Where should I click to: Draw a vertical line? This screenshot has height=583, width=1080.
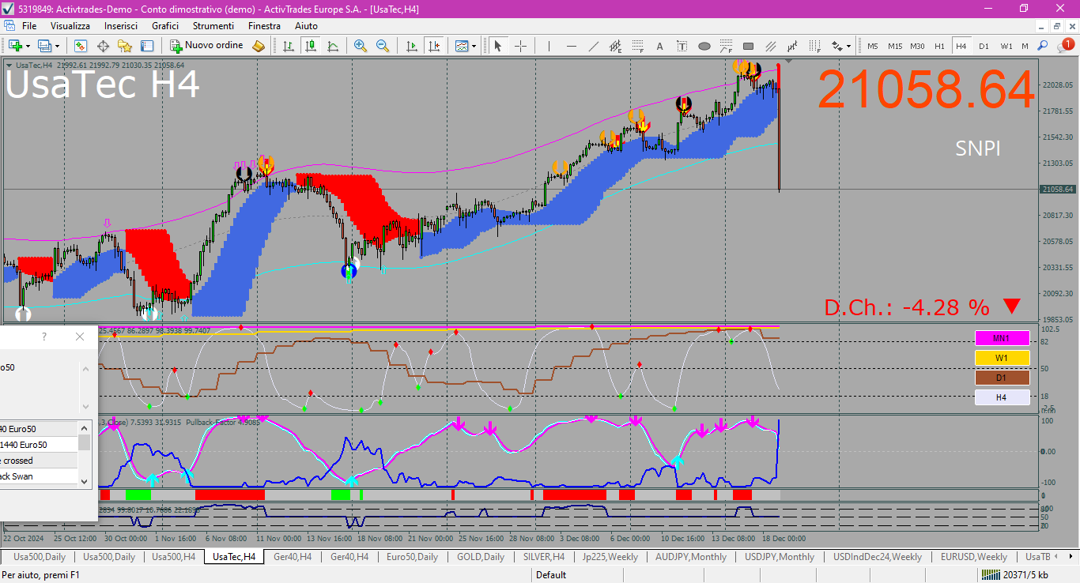tap(549, 46)
